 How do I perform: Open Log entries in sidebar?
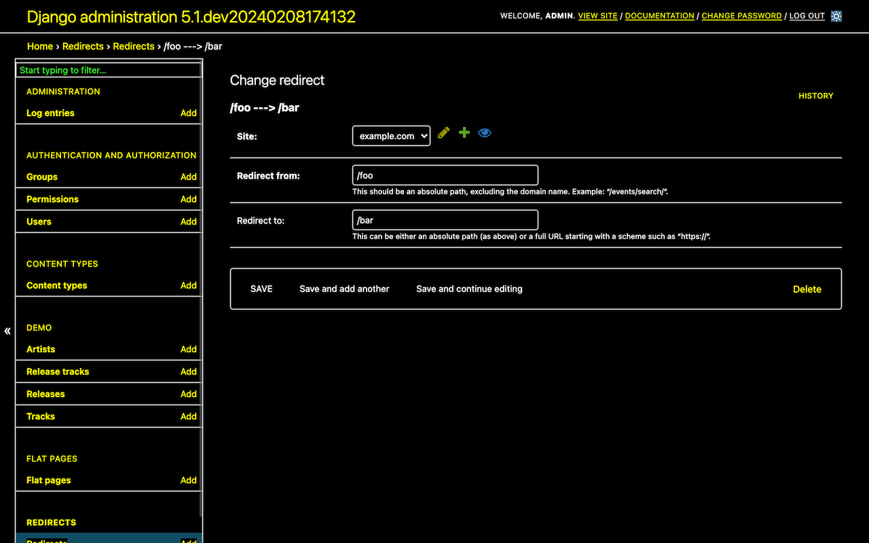[x=50, y=113]
